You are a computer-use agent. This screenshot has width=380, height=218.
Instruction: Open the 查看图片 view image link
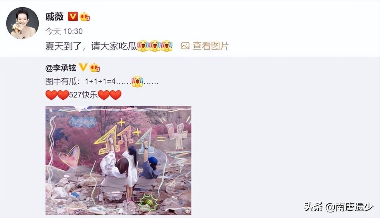point(210,46)
